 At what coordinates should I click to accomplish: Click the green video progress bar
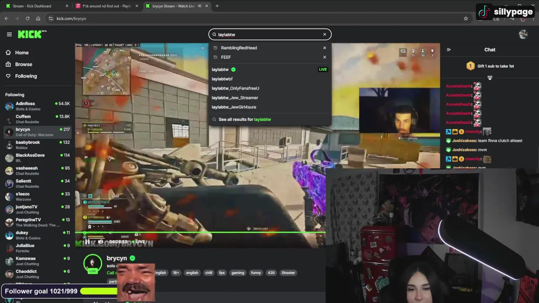[x=200, y=232]
